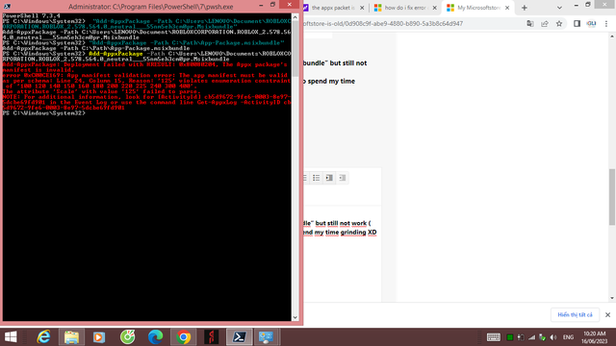Open the volume speaker tray icon

coord(553,337)
